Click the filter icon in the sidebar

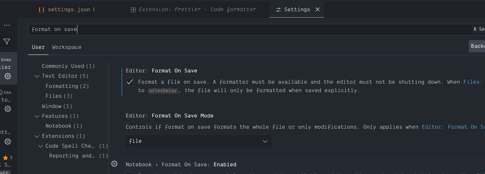tap(7, 41)
